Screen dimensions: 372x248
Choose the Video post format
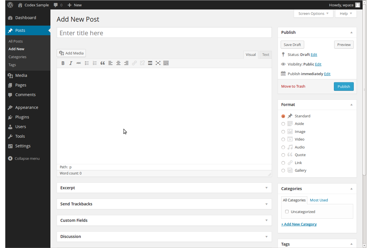click(283, 139)
